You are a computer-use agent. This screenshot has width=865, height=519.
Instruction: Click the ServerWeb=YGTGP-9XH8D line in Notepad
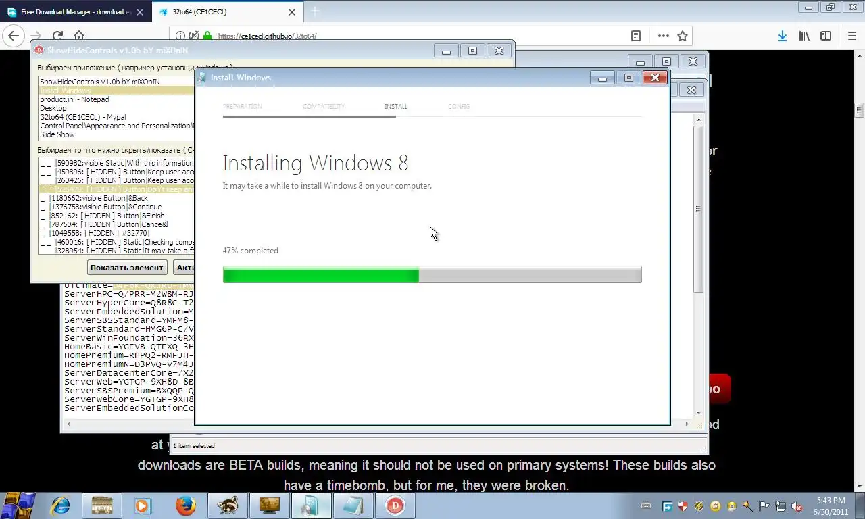point(129,381)
